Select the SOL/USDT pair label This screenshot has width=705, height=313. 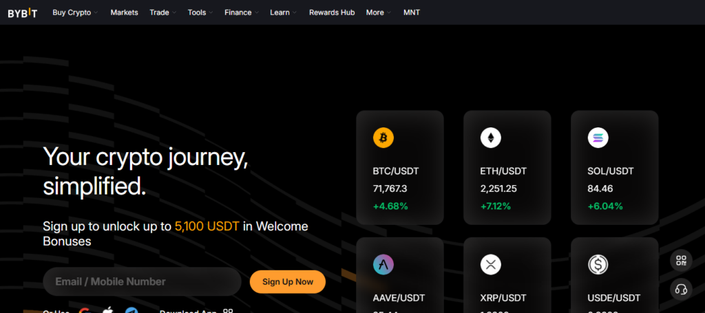[x=610, y=171]
